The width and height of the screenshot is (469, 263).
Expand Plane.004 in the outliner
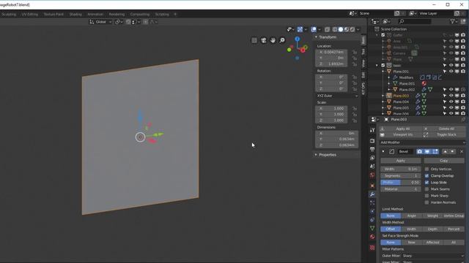coord(383,102)
